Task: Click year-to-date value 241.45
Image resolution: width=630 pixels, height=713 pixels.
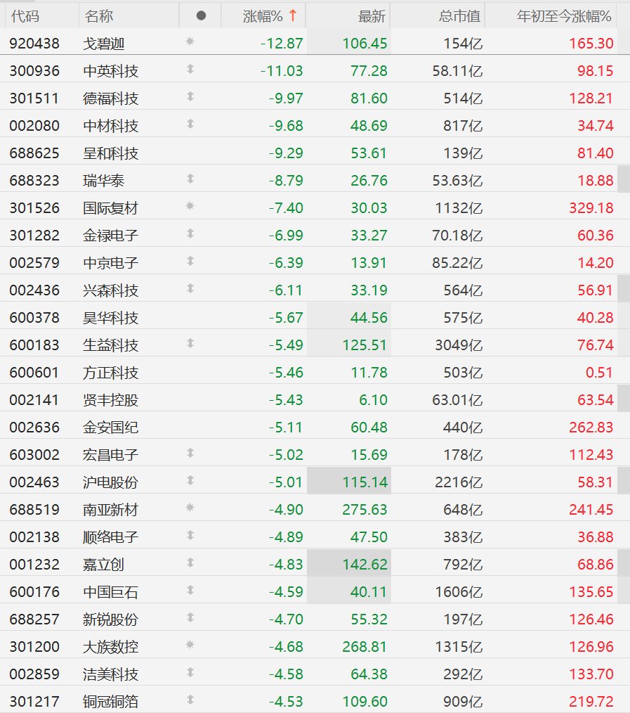Action: click(591, 509)
